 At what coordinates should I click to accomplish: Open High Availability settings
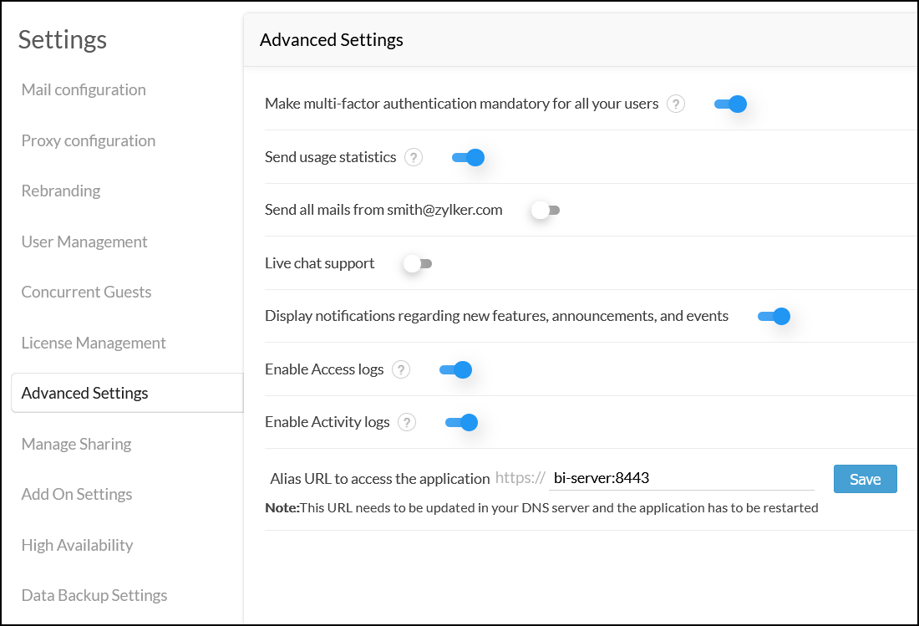(77, 545)
